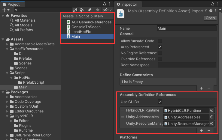Collapse the HotFixResources folder tree
Viewport: 222px width, 140px height.
pyautogui.click(x=7, y=49)
